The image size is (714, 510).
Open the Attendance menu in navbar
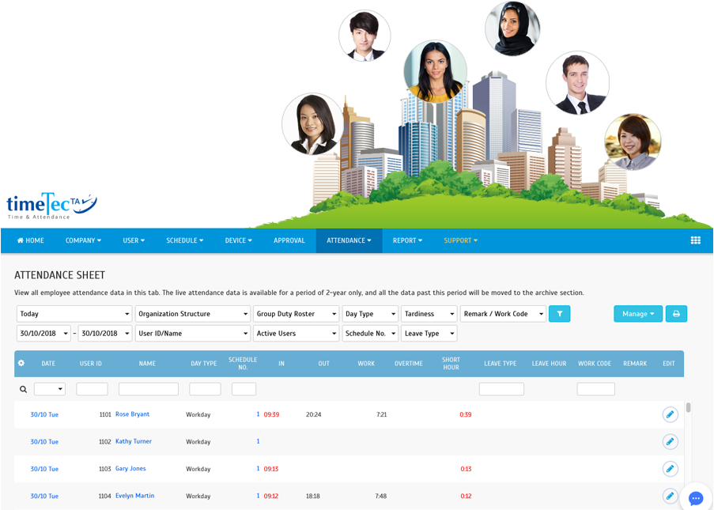pos(349,240)
